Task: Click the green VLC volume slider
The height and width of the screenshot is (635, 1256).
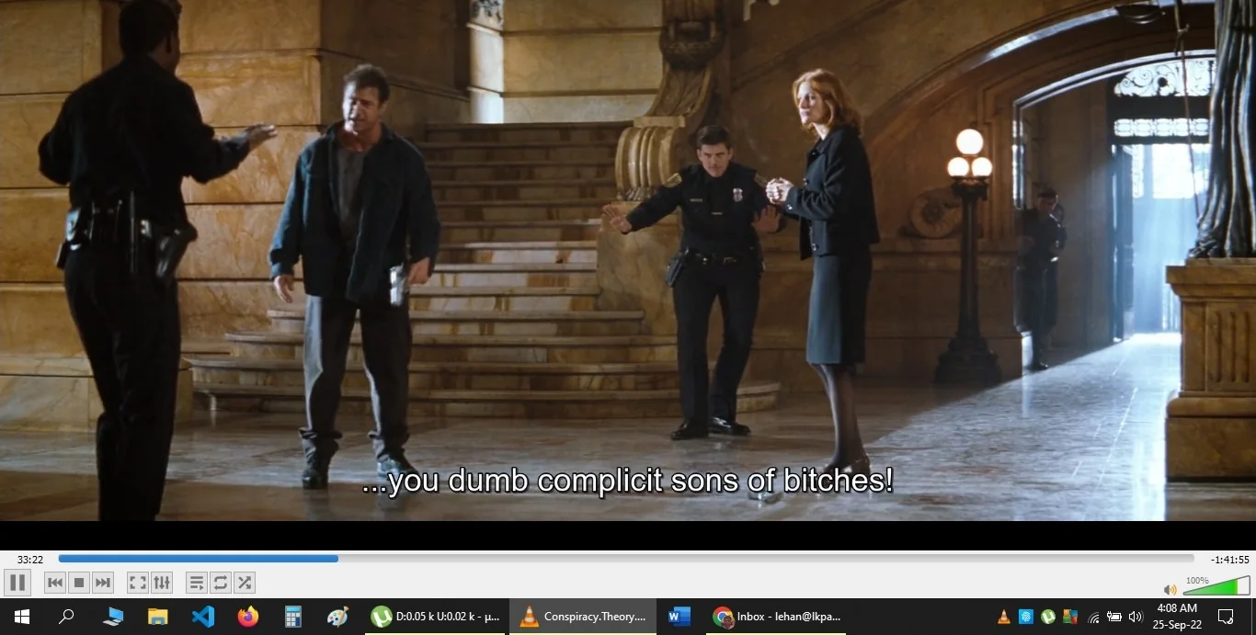Action: click(x=1216, y=586)
